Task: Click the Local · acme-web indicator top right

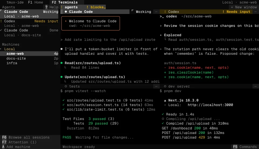Action: 240,2
